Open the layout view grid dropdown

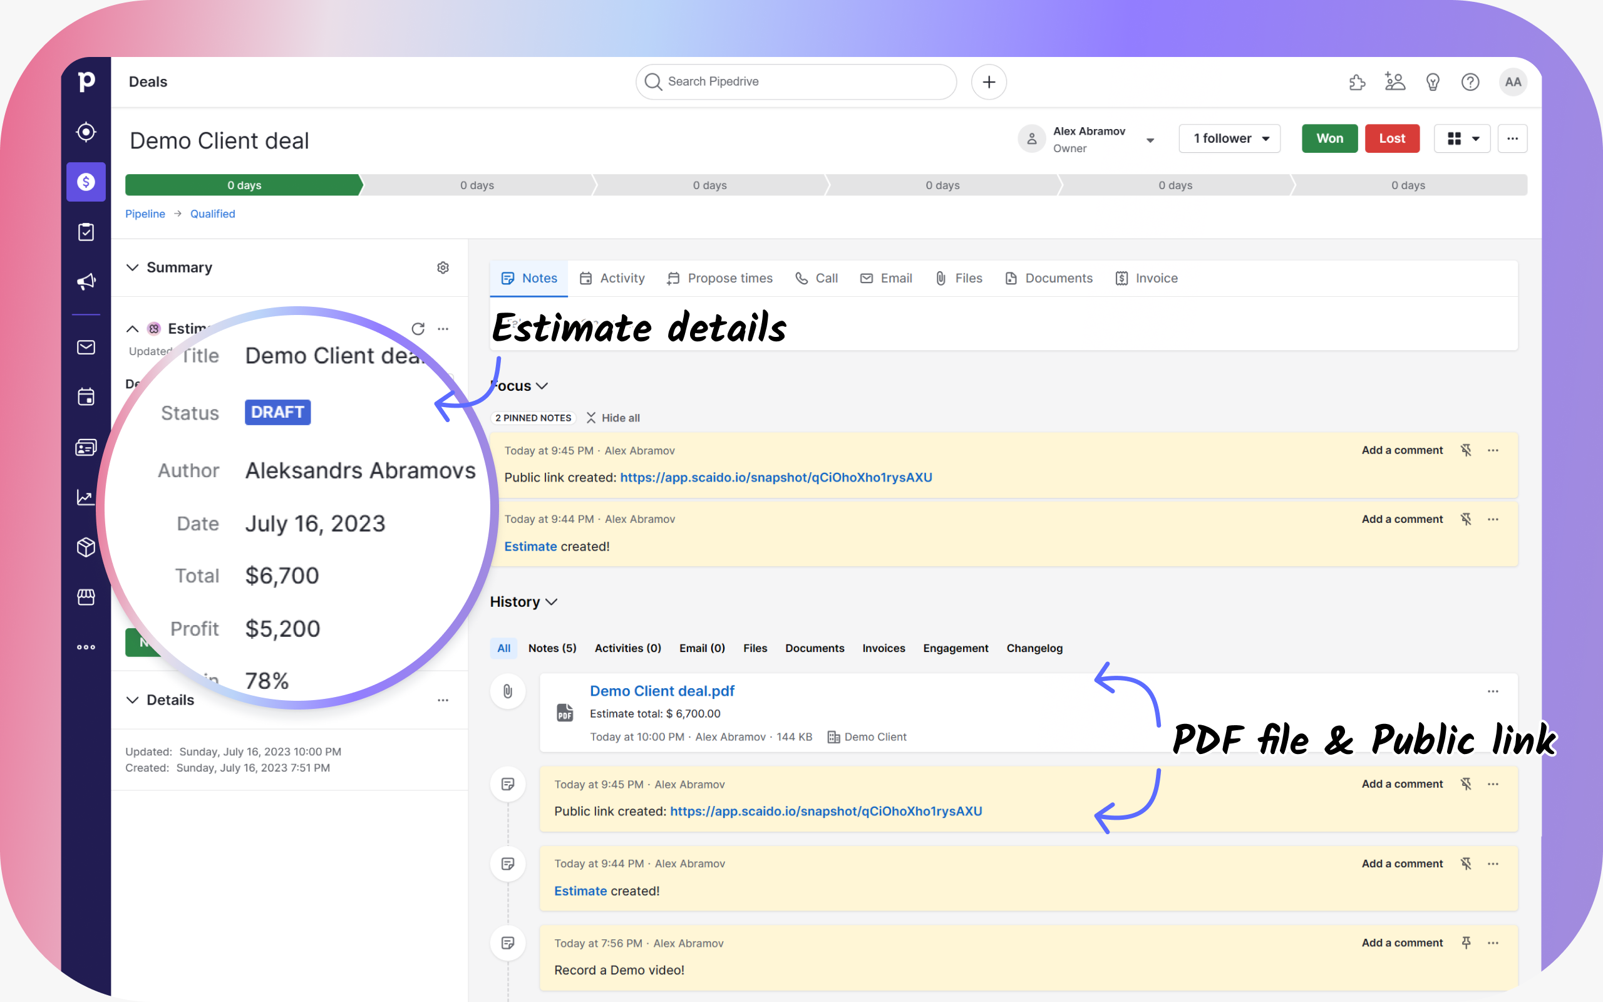1462,138
